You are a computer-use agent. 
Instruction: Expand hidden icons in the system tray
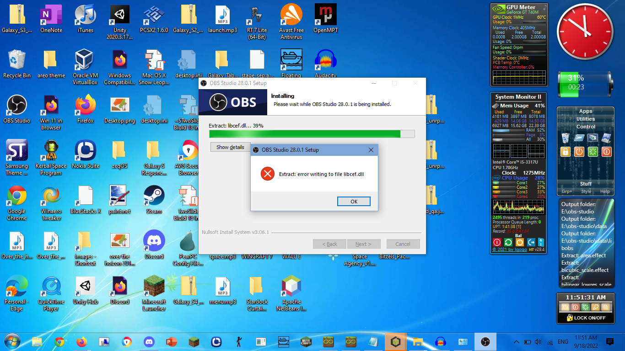coord(517,341)
